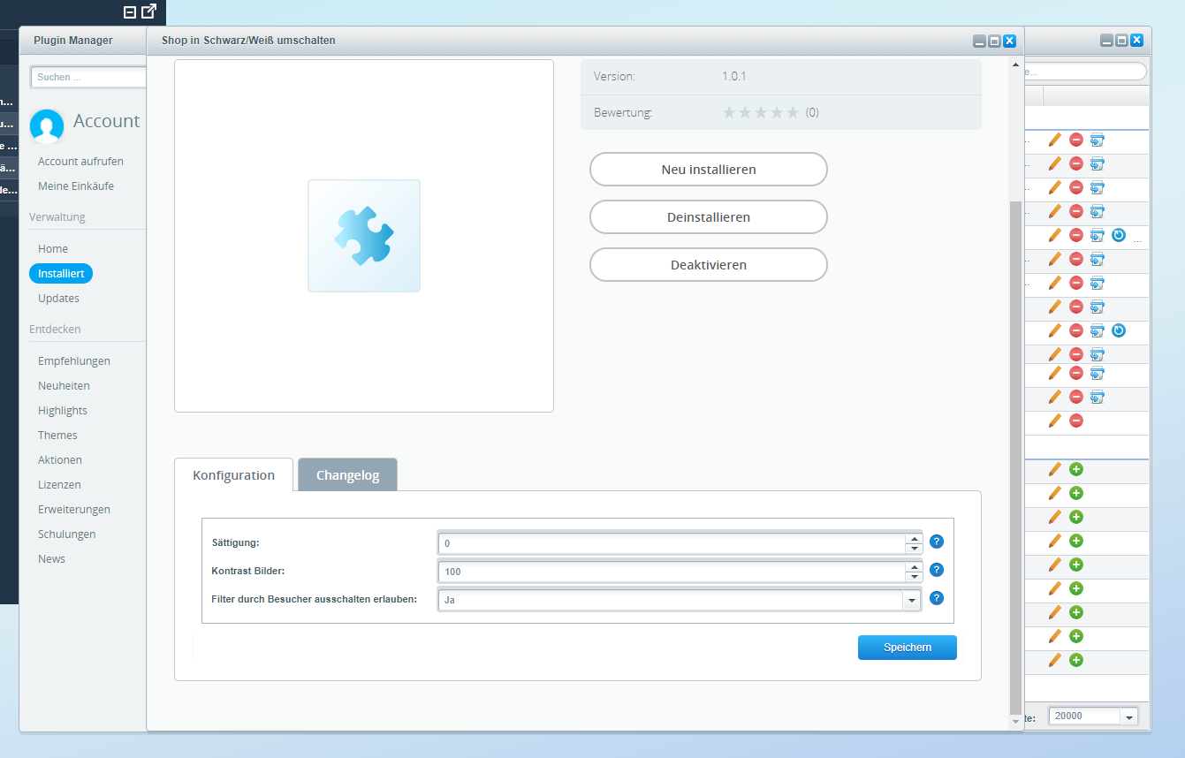Viewport: 1185px width, 758px height.
Task: Decrease Sättigung value with down arrow
Action: point(914,549)
